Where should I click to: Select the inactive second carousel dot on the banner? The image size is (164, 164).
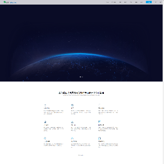coord(82,77)
